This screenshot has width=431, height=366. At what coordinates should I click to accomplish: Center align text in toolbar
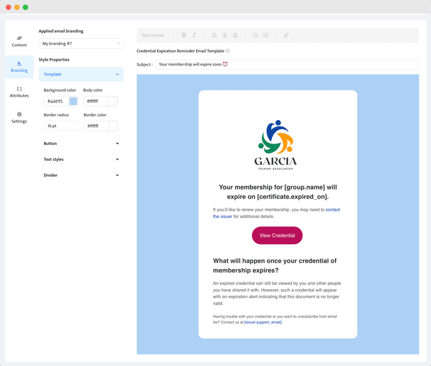pyautogui.click(x=225, y=36)
